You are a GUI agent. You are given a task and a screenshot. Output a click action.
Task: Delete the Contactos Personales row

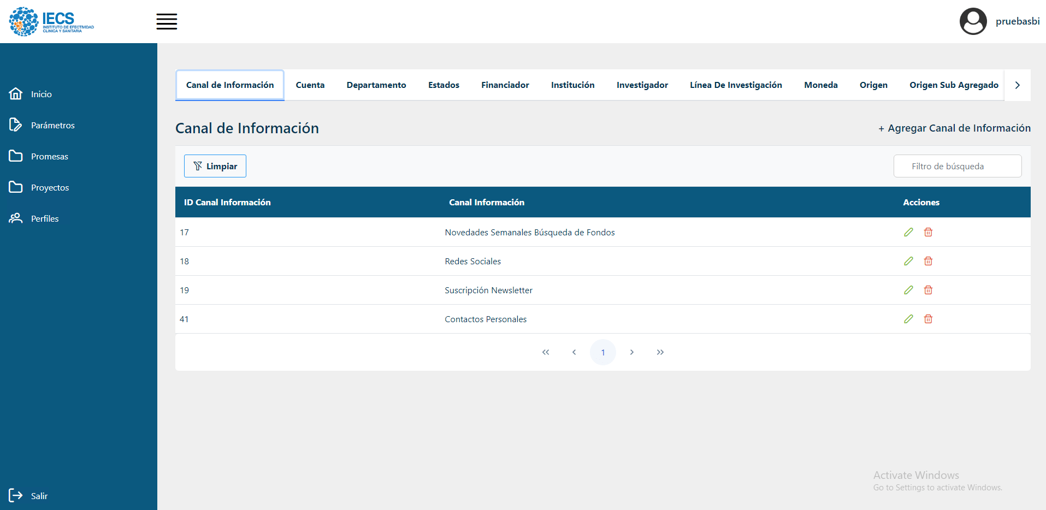coord(928,319)
